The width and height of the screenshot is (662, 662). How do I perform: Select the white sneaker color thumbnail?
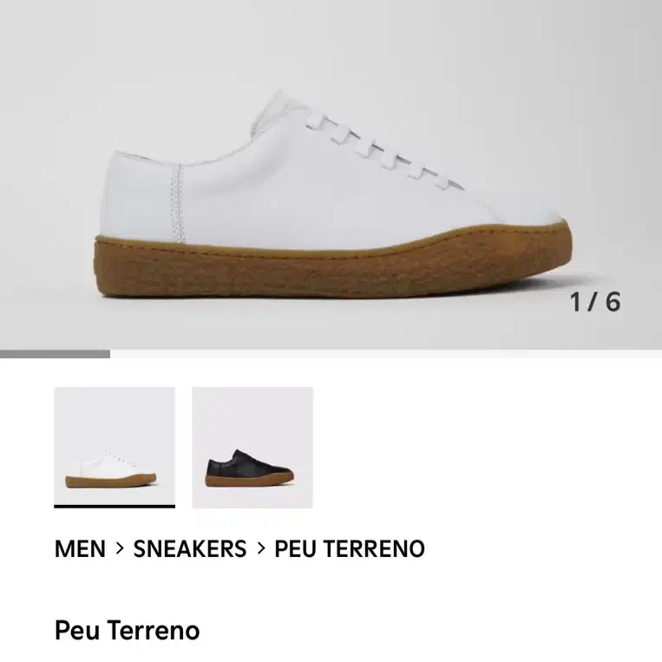[x=115, y=446]
